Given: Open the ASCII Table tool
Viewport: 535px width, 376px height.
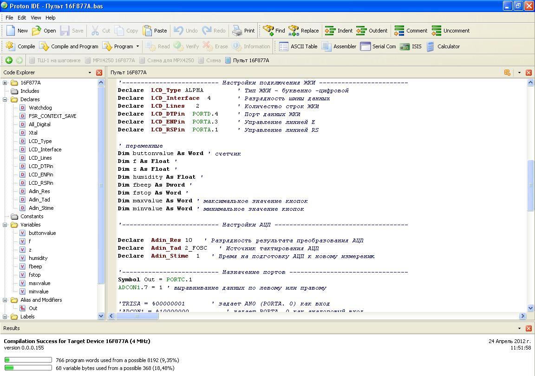Looking at the screenshot, I should pos(298,46).
